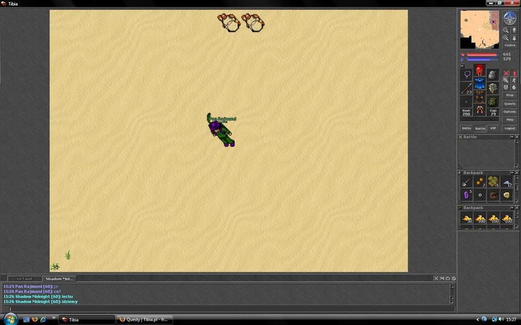This screenshot has width=521, height=325.
Task: Open new chat channel button
Action: coord(448,279)
